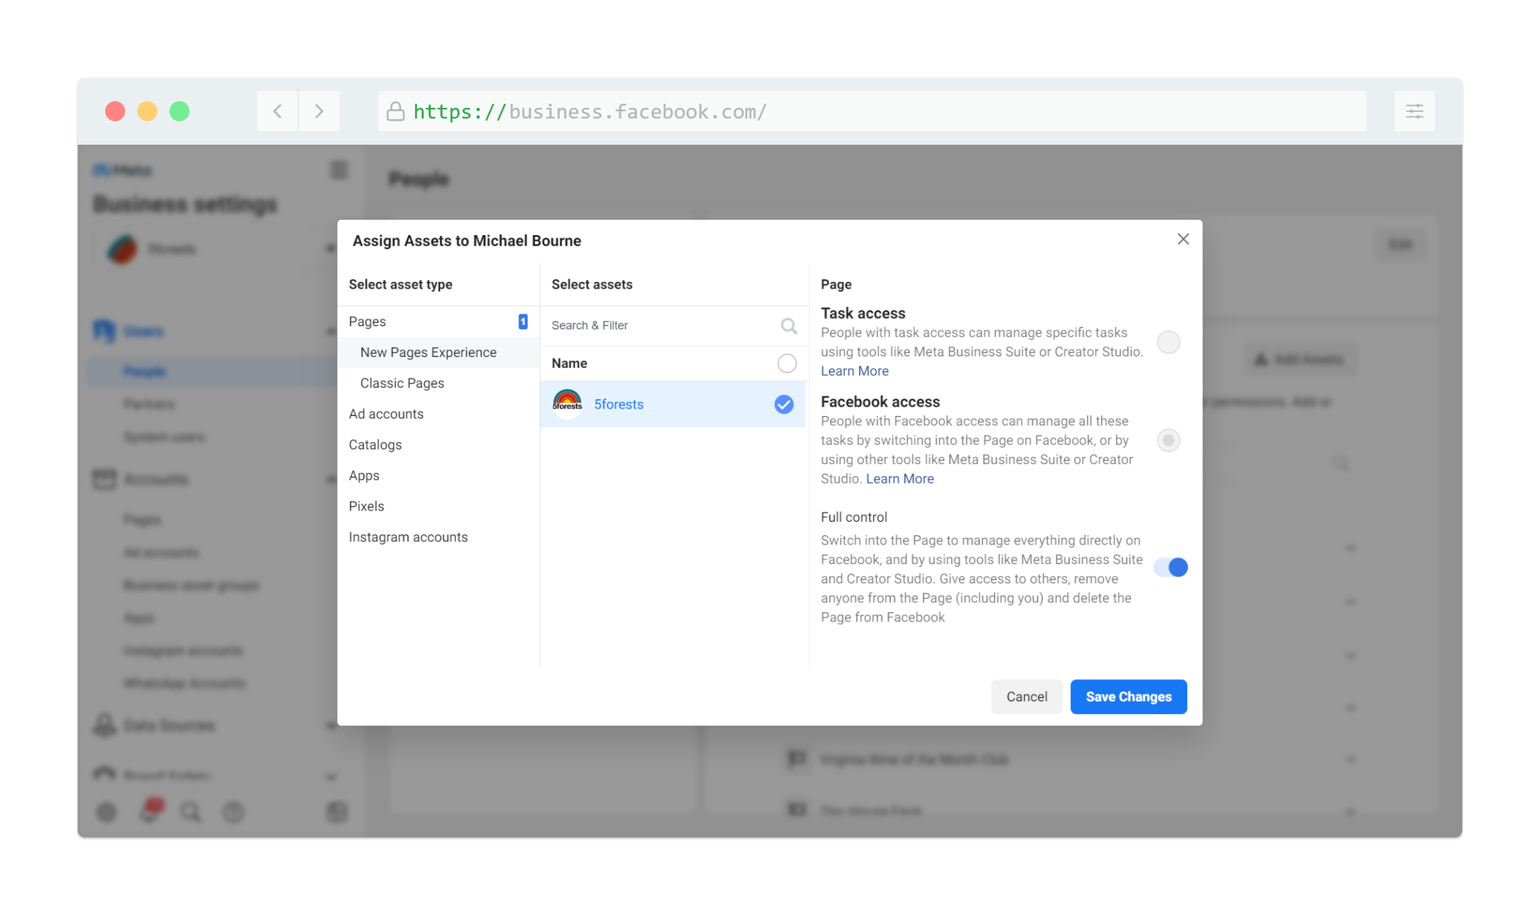Click the Users icon in the background sidebar
This screenshot has width=1540, height=915.
(x=104, y=331)
